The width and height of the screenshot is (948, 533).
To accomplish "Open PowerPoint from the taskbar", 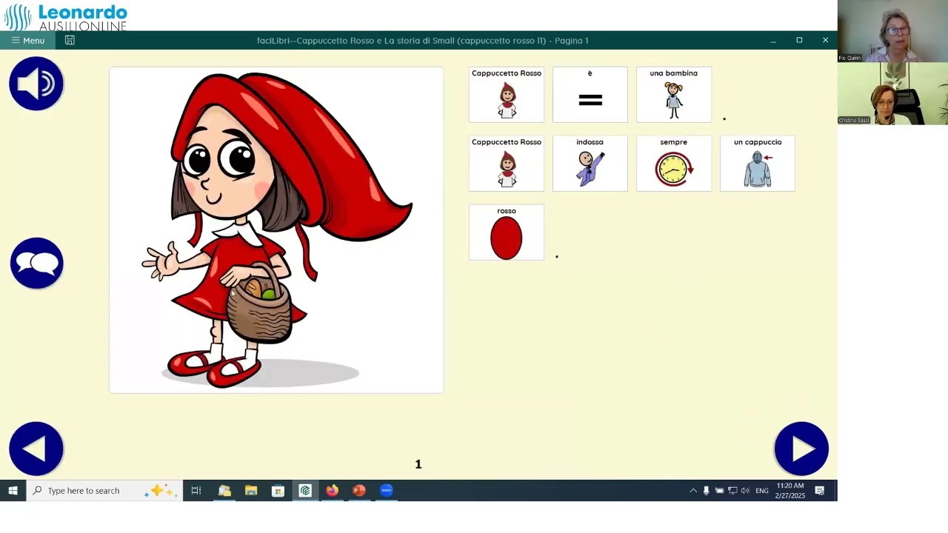I will click(359, 490).
